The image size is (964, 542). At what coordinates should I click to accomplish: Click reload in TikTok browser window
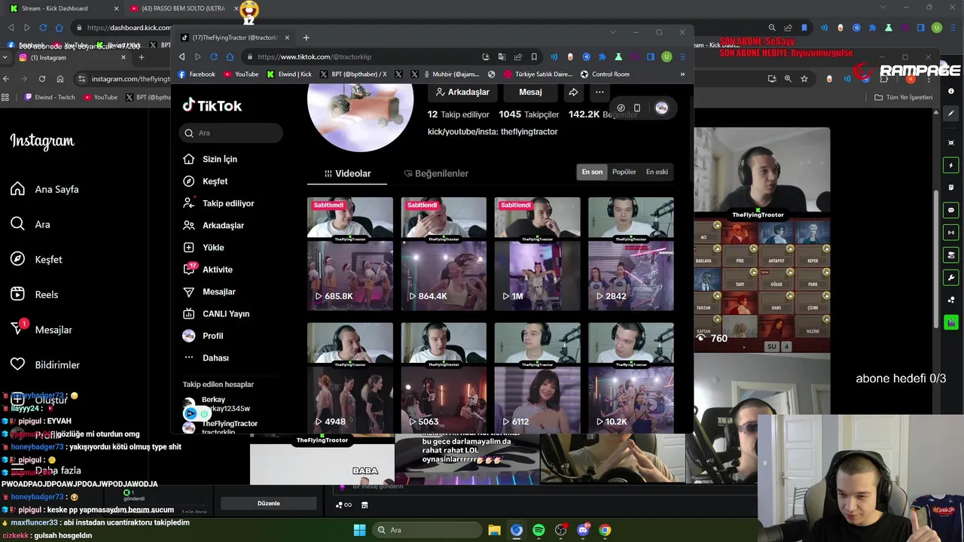coord(214,56)
